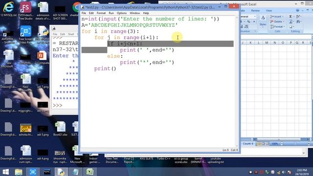The image size is (313, 176).
Task: Open 'admission cum opti...' document icon
Action: pos(25,154)
